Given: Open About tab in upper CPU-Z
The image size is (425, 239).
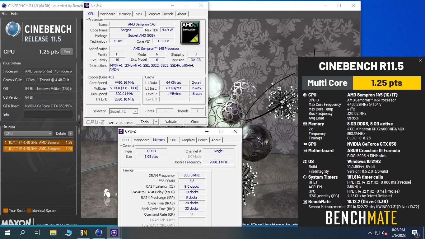Looking at the screenshot, I should coord(182,14).
